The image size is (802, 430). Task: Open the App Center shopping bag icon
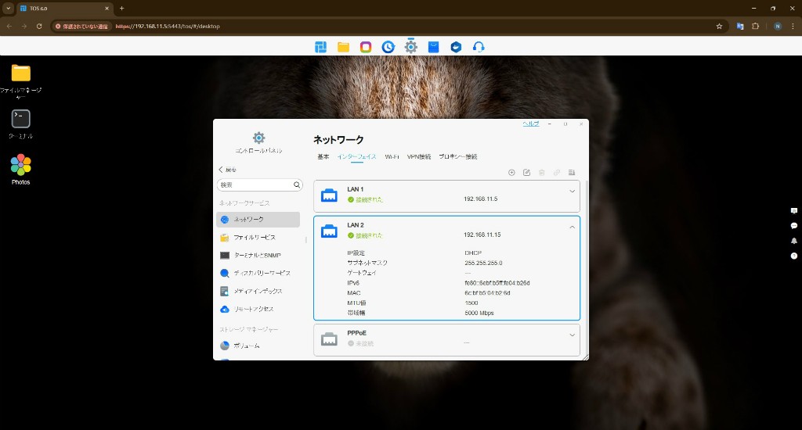coord(433,47)
